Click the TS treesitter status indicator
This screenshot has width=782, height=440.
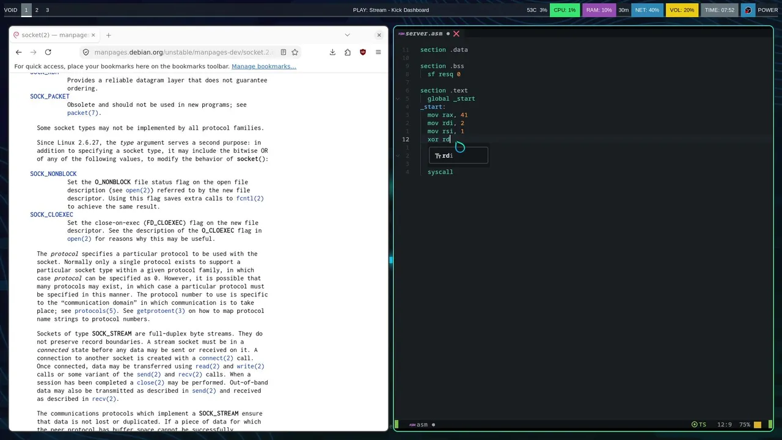[699, 425]
